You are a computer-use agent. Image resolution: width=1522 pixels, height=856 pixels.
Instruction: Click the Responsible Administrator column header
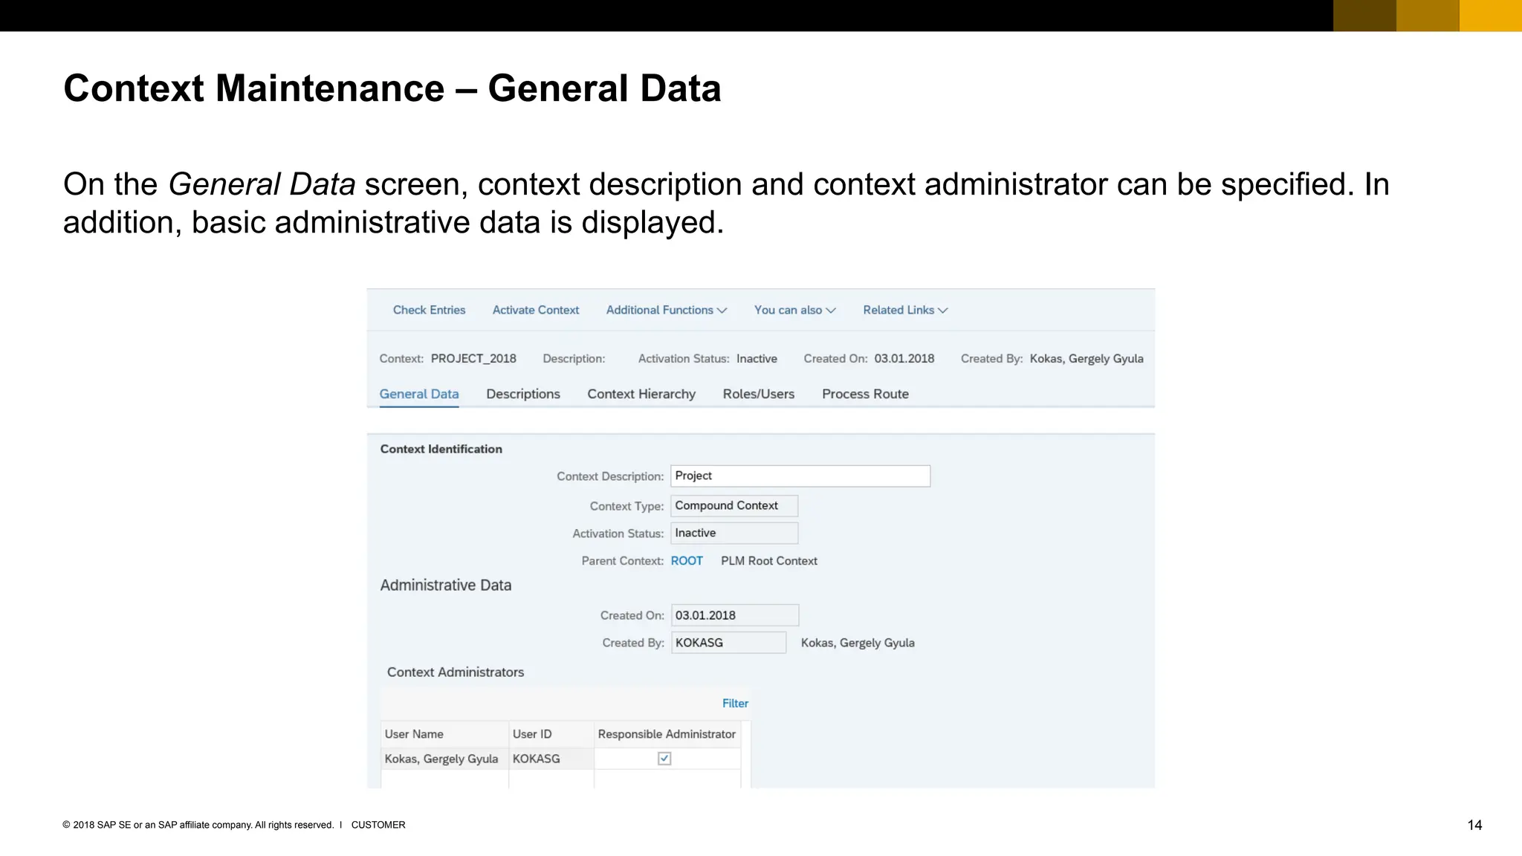point(667,734)
